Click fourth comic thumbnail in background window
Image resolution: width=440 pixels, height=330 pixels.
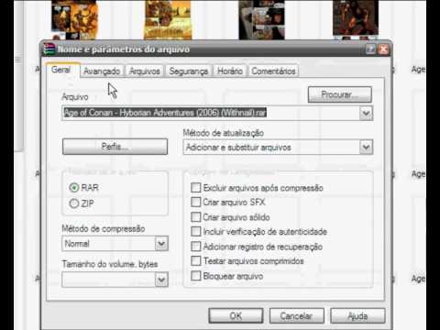click(356, 19)
